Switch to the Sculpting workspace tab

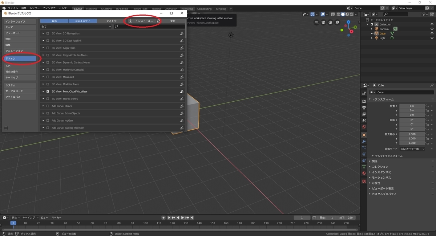pyautogui.click(x=106, y=9)
